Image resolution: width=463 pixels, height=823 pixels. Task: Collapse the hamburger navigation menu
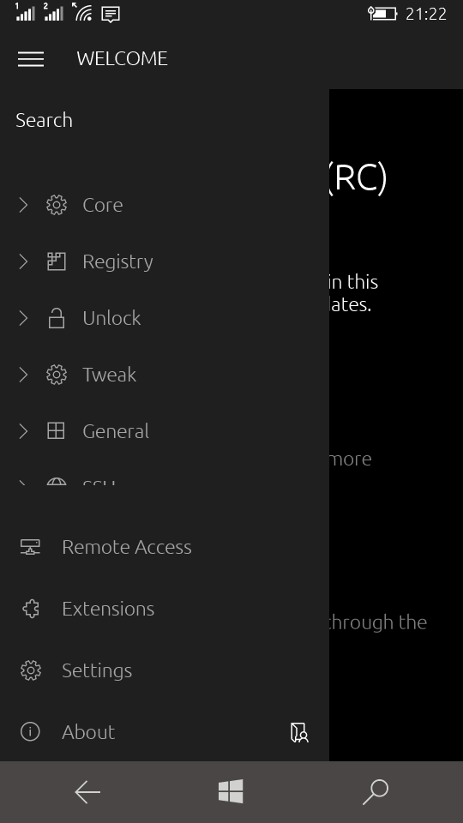click(31, 59)
